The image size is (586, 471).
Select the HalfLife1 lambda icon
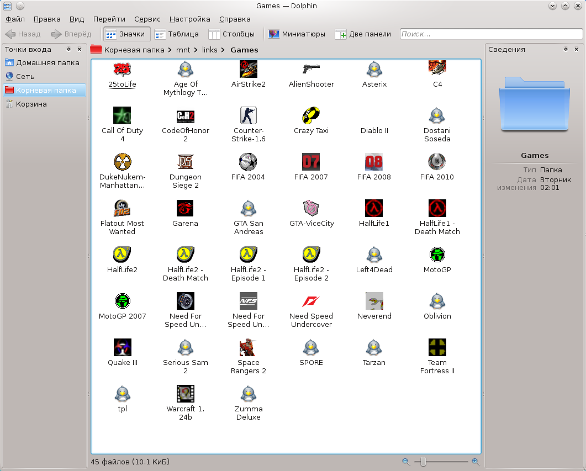(x=374, y=208)
